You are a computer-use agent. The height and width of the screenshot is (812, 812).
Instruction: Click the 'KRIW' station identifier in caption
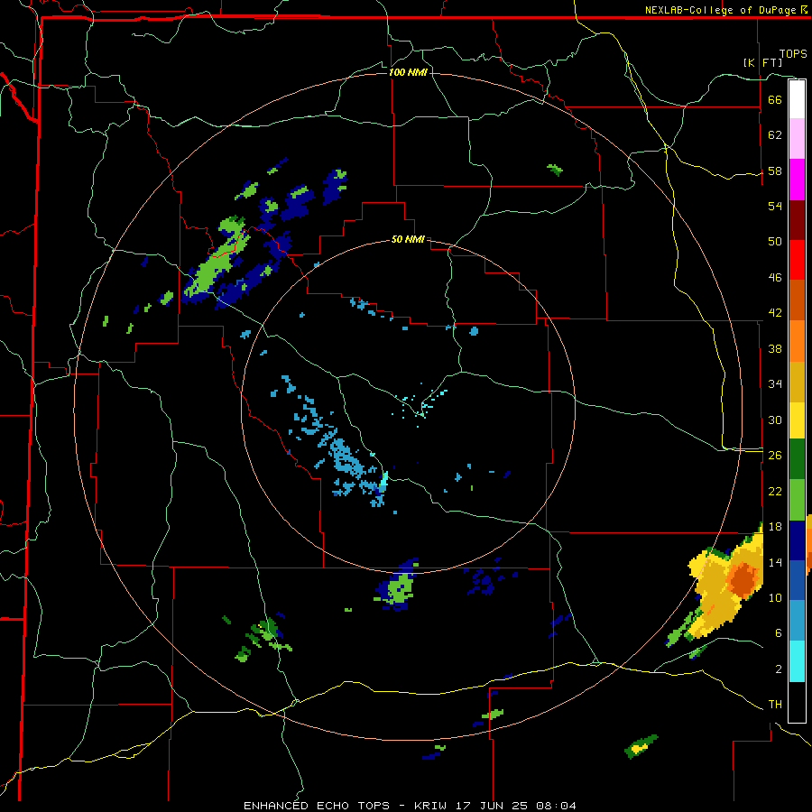[433, 806]
